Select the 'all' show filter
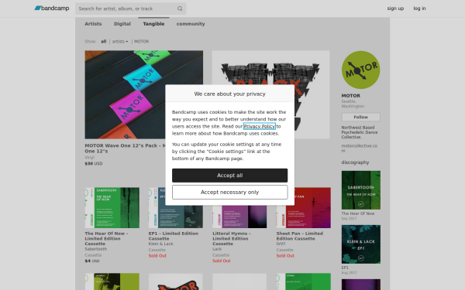 click(x=104, y=42)
